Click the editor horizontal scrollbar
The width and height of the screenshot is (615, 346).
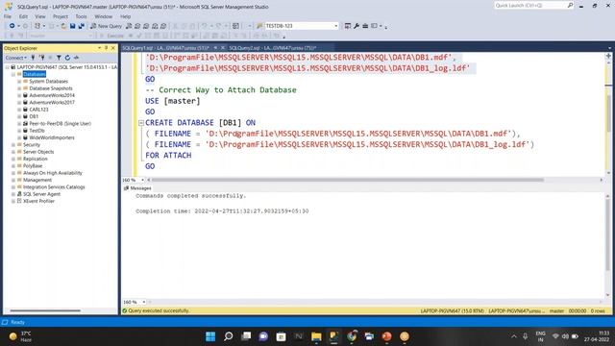coord(348,180)
